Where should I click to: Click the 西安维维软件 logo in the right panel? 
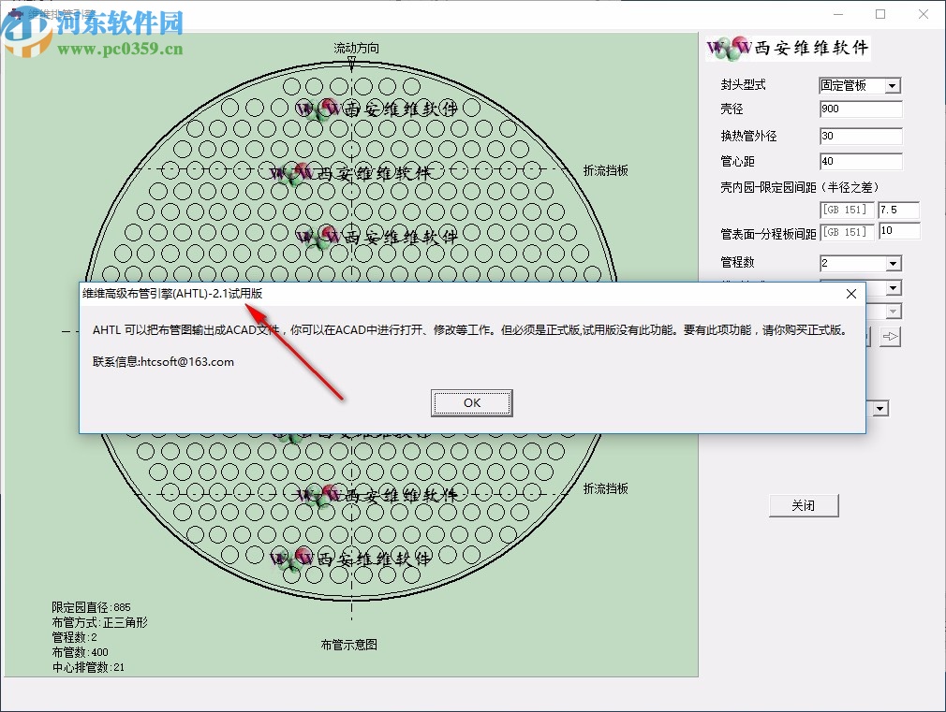[787, 48]
